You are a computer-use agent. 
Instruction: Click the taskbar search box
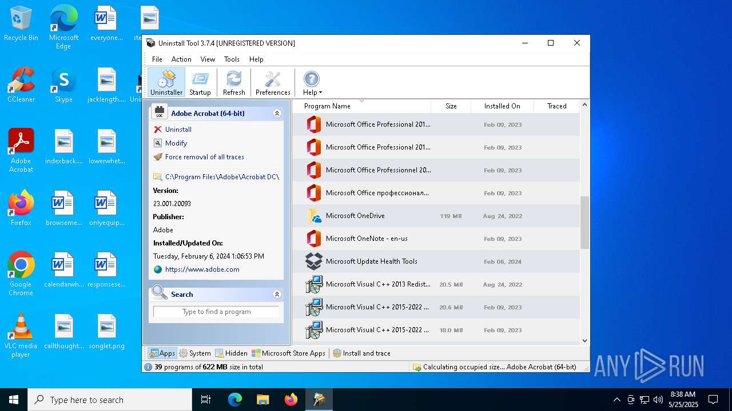tap(110, 400)
